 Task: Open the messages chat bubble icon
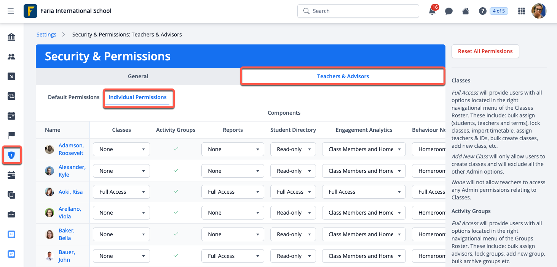click(449, 11)
